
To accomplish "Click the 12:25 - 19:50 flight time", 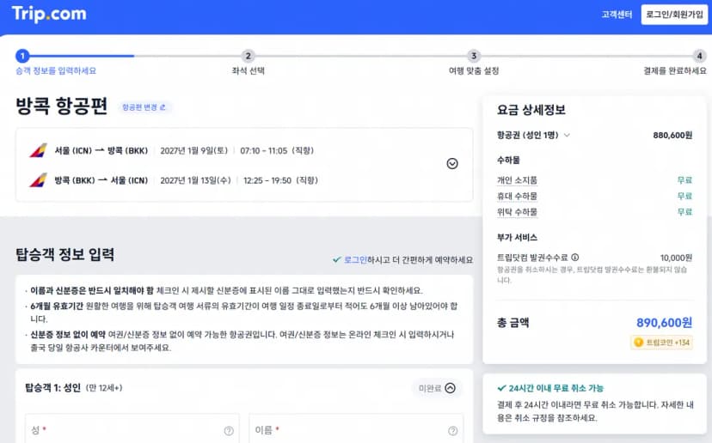I will coord(267,180).
